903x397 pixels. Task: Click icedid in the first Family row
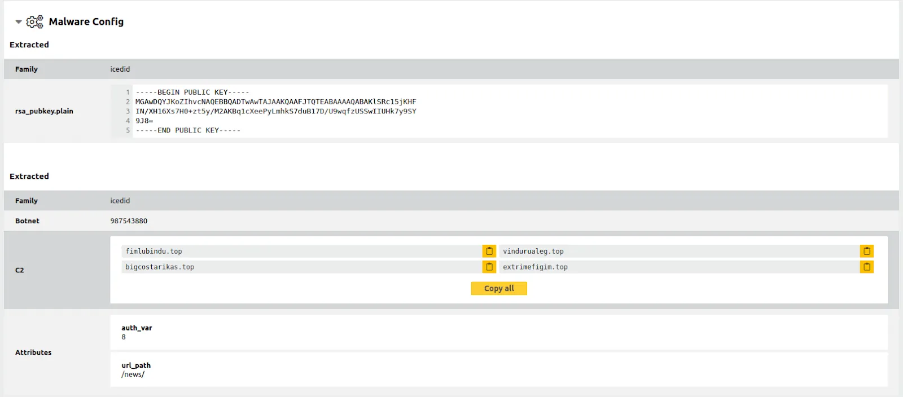120,69
